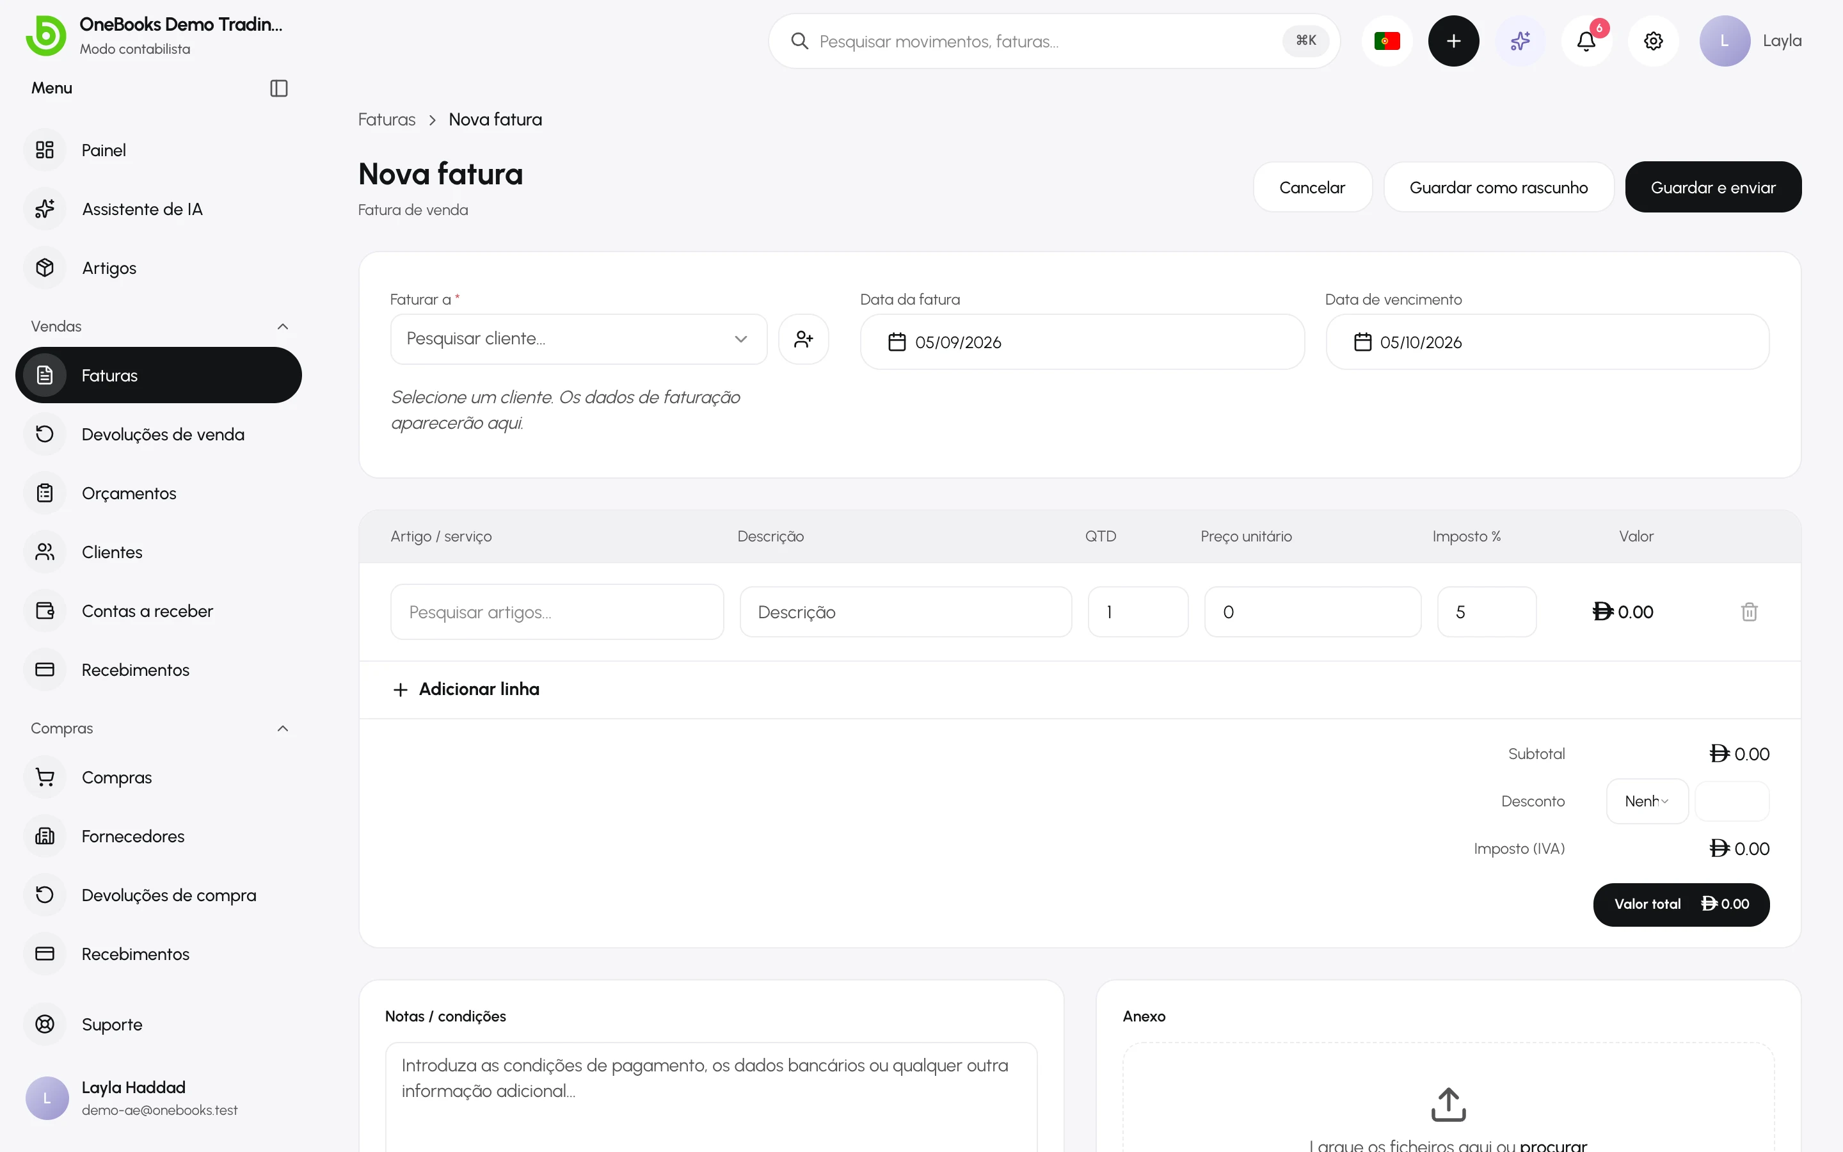
Task: Collapse the sidebar panel icon
Action: [x=279, y=88]
